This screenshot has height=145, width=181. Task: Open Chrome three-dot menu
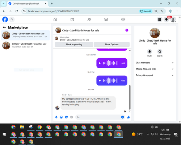177,11
